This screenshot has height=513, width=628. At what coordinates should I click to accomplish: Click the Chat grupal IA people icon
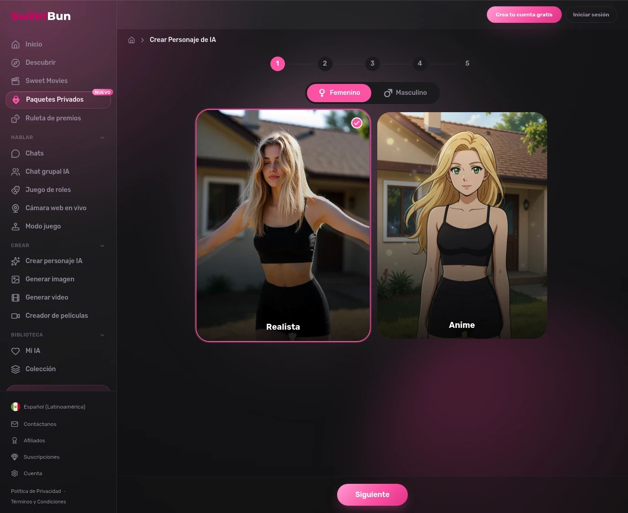tap(16, 171)
